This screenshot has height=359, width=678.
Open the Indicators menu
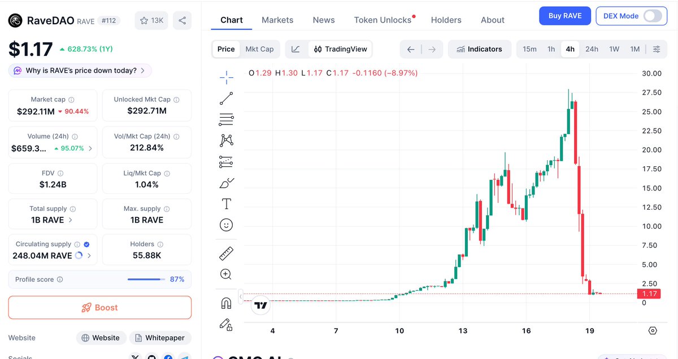(480, 49)
